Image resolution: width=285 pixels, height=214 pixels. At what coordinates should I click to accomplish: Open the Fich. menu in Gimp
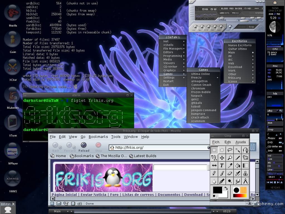coord(216,142)
